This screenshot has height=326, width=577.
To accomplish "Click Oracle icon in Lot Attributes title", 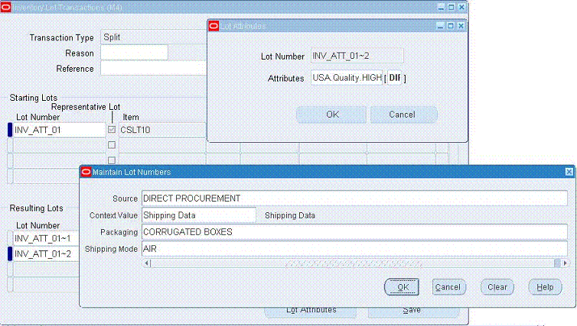I will [214, 26].
